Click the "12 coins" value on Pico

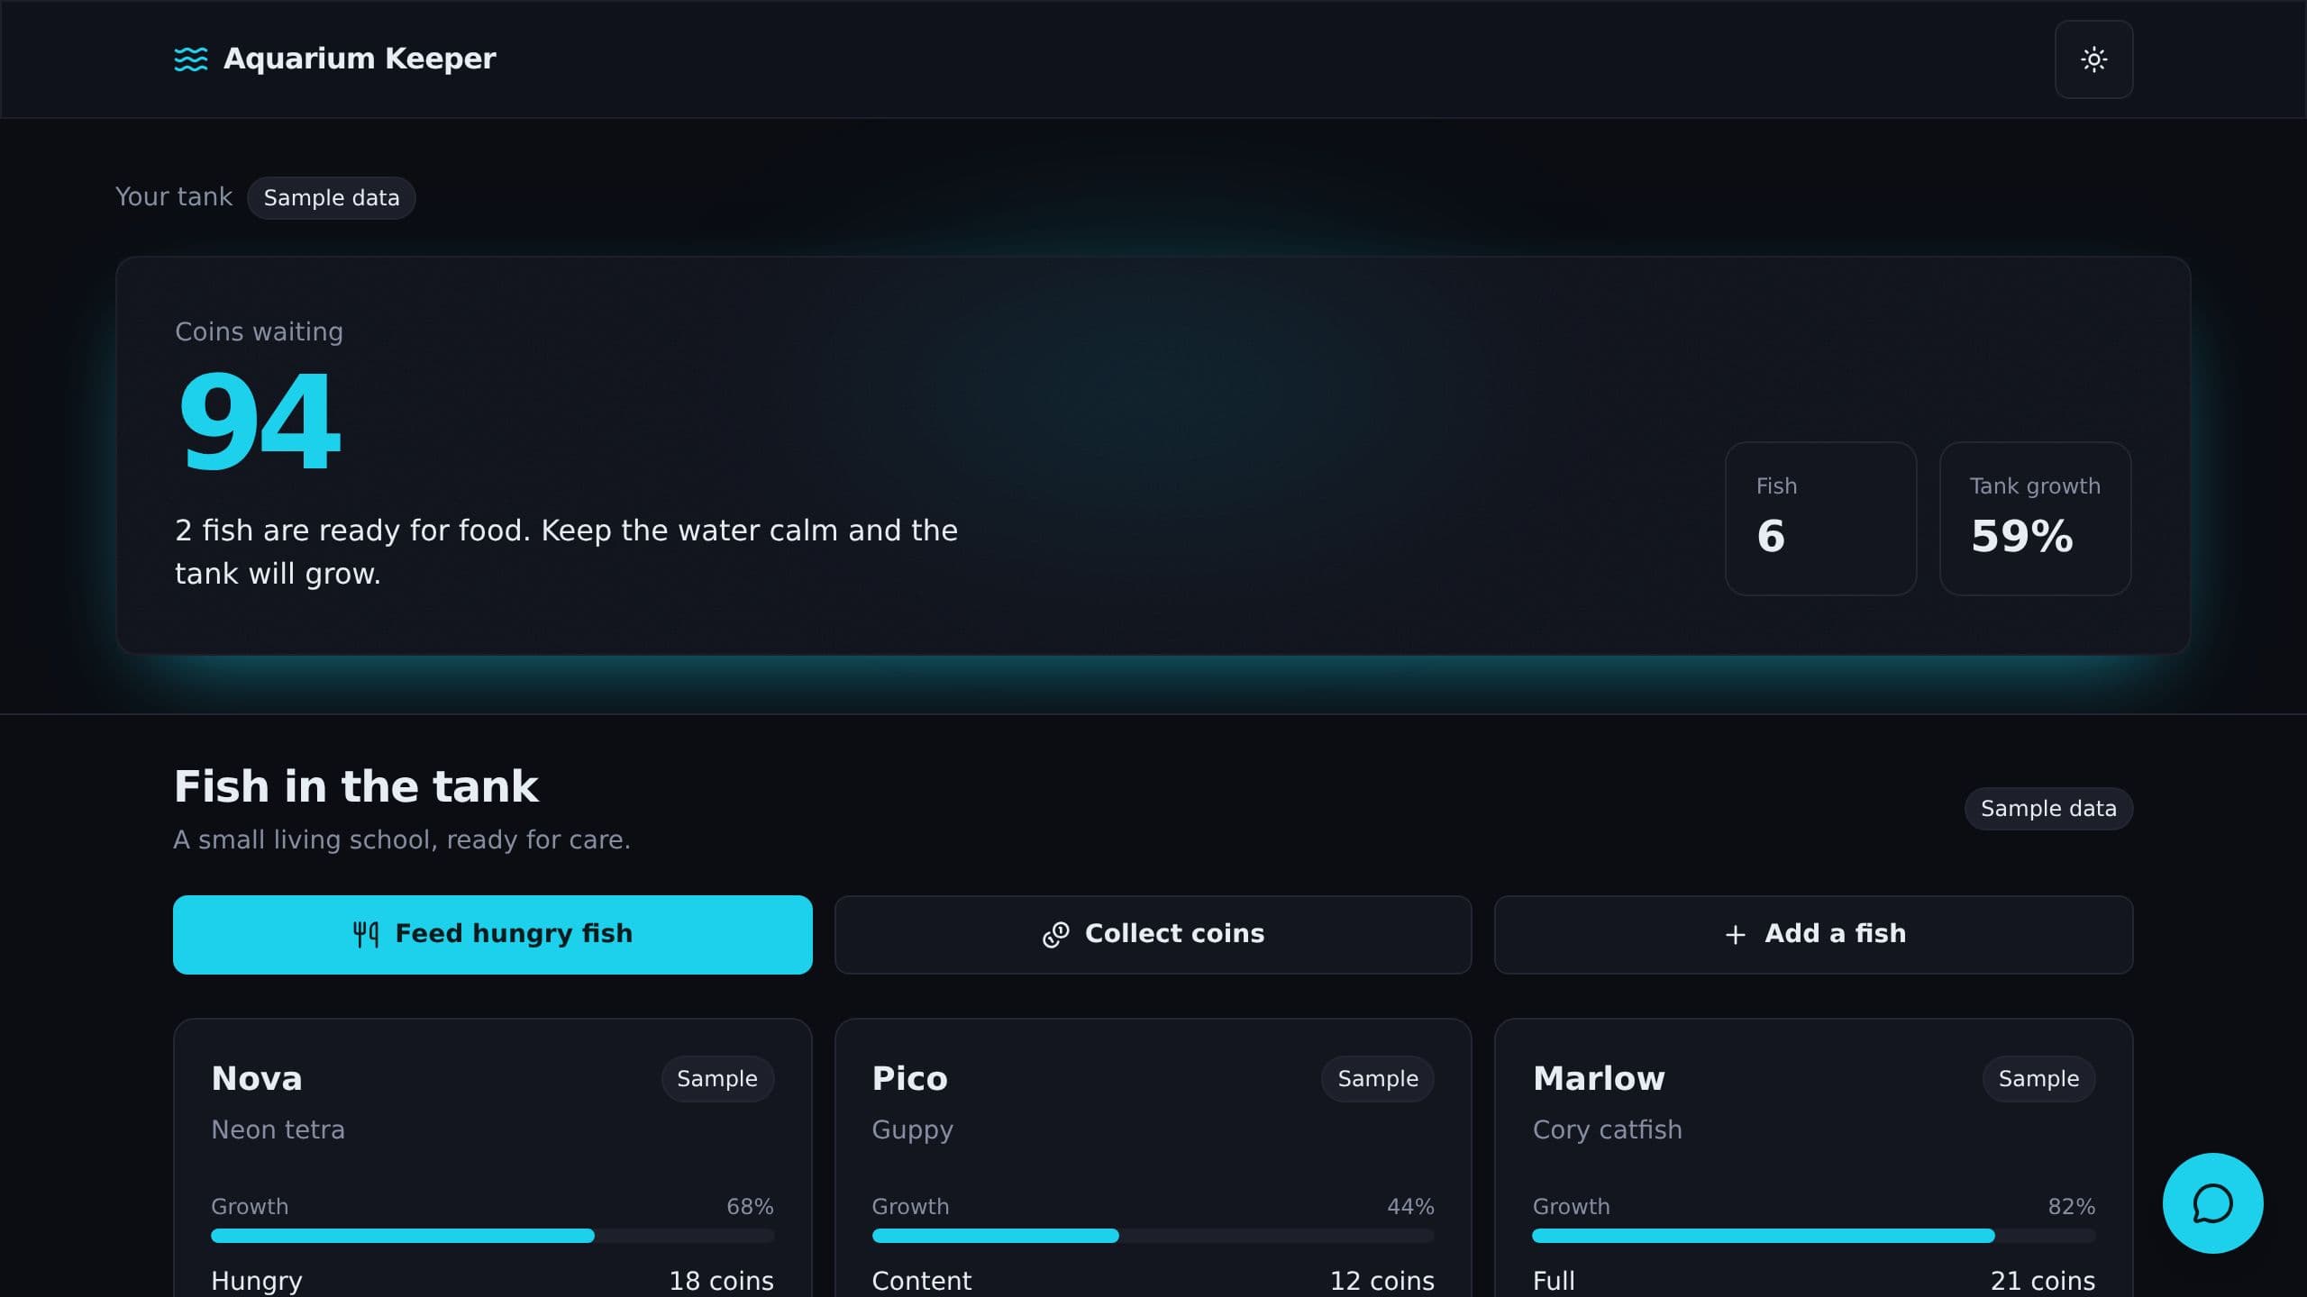(1381, 1281)
